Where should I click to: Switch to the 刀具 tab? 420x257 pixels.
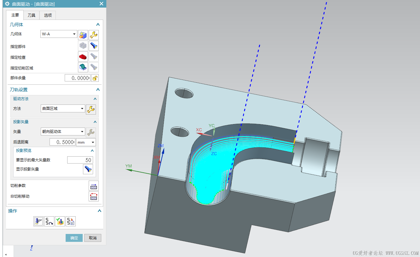click(x=31, y=15)
